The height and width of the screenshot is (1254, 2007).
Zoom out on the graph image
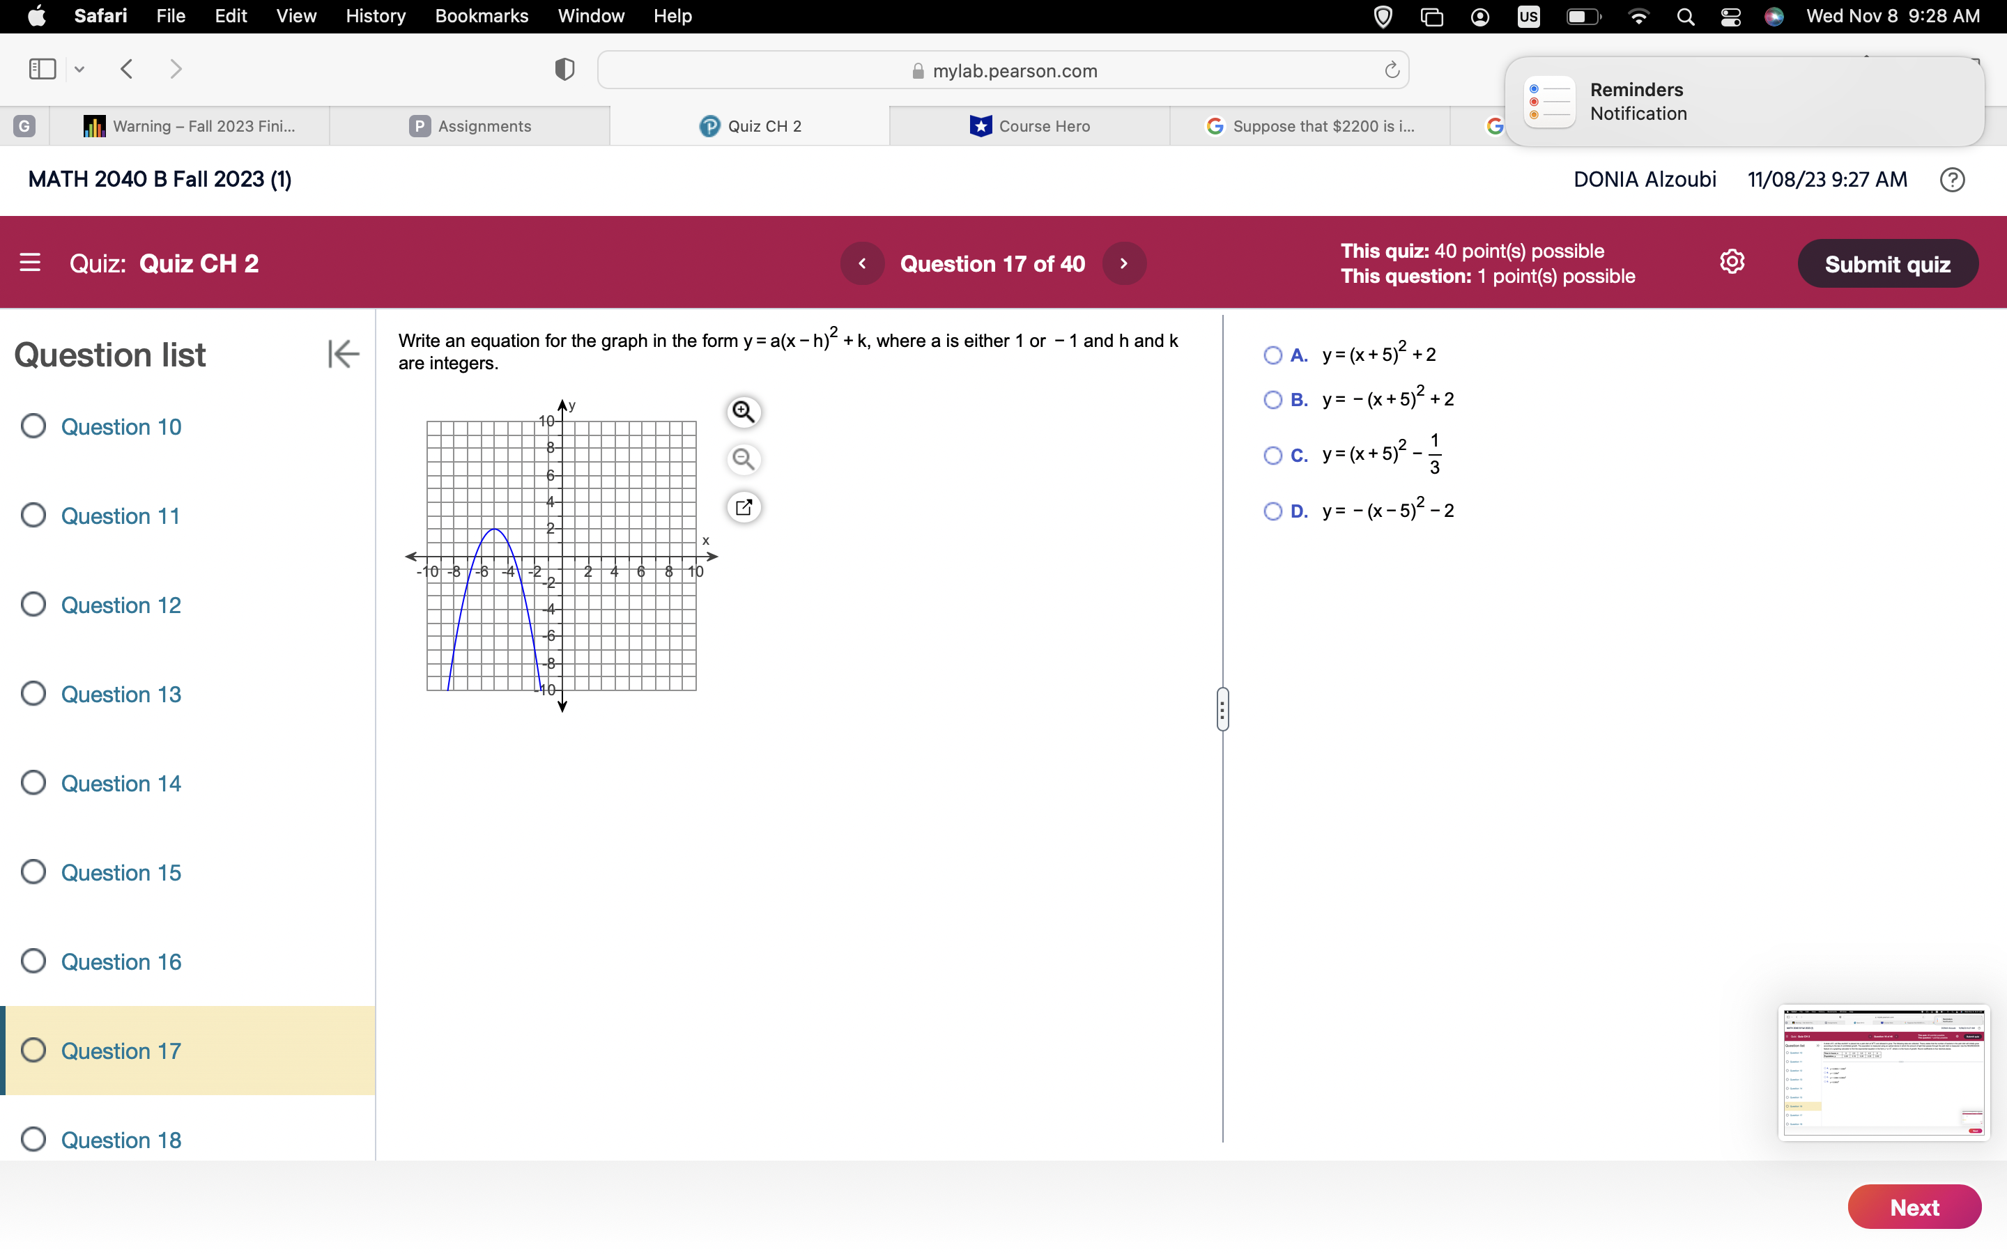pos(743,458)
